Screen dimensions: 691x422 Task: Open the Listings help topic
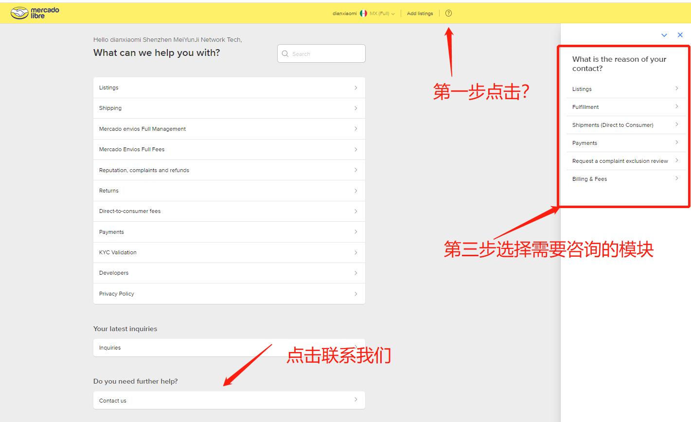(229, 88)
